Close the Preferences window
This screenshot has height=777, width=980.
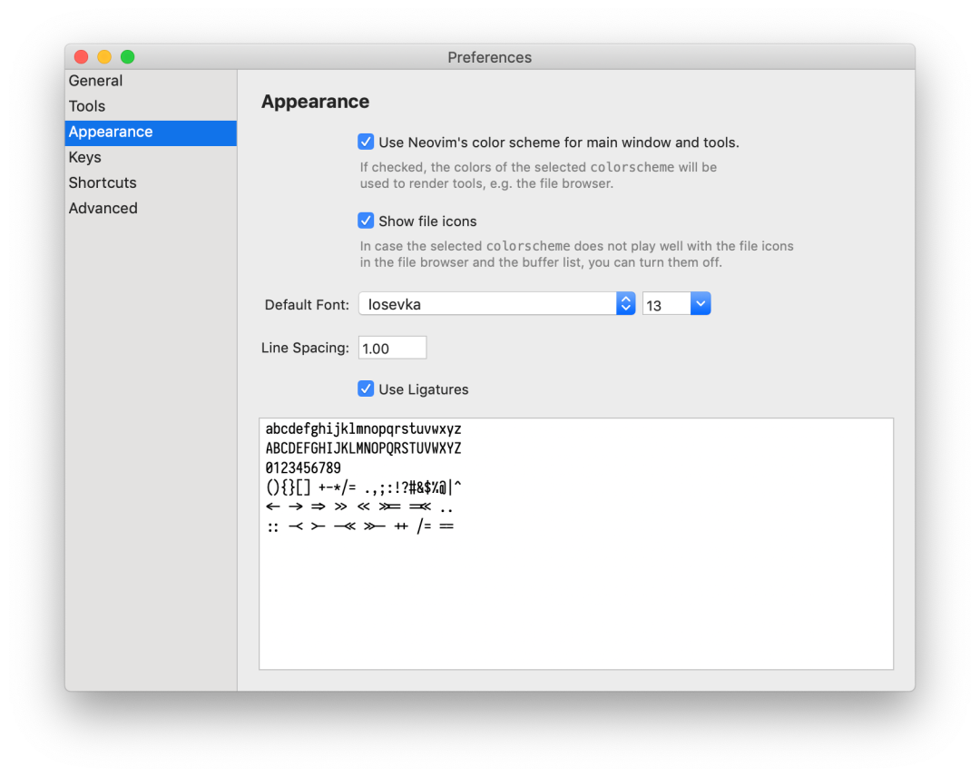click(82, 57)
